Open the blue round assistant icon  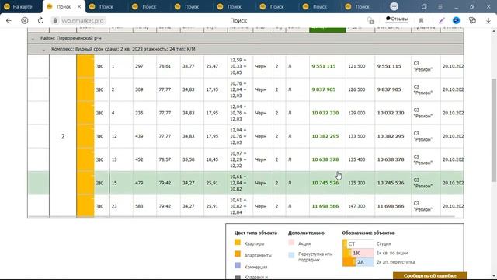[x=456, y=21]
